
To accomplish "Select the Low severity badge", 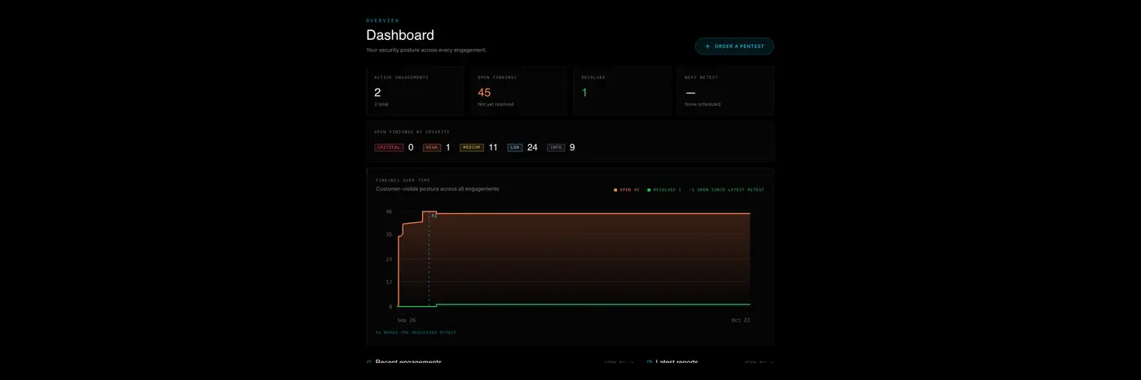I will tap(515, 147).
